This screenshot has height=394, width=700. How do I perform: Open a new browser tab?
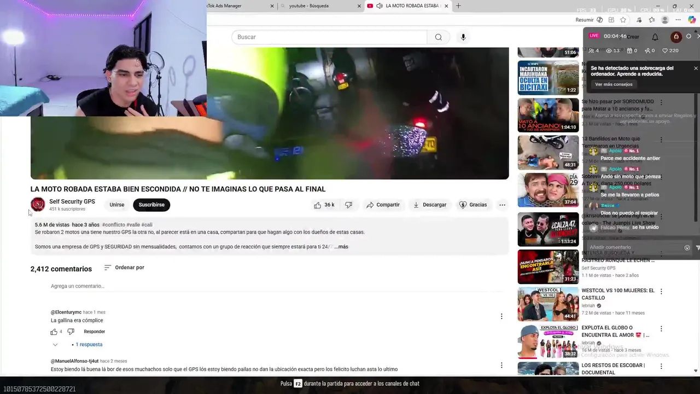click(458, 6)
